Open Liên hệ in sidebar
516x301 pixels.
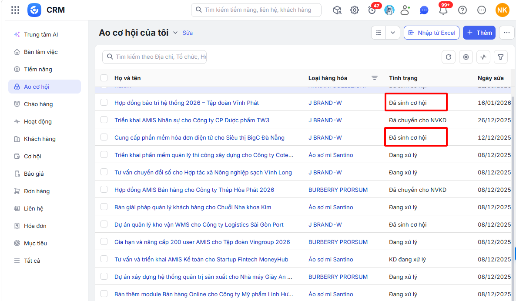(x=44, y=208)
